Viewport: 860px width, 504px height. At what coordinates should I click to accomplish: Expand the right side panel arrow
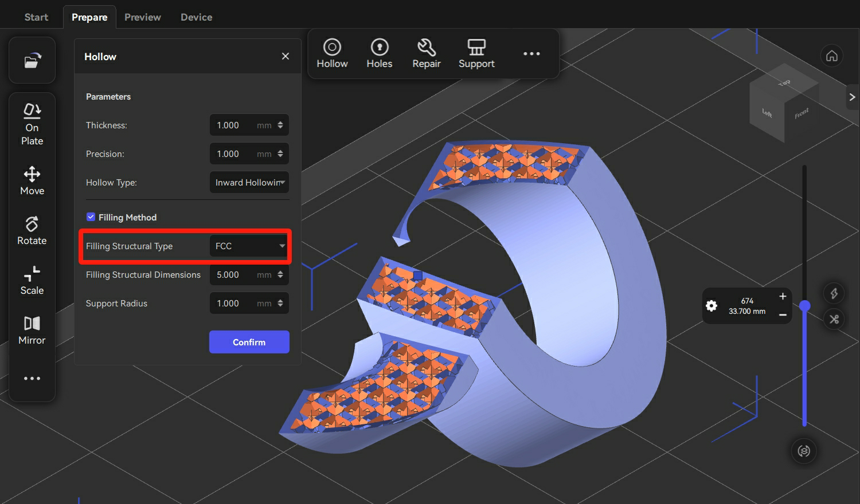853,97
